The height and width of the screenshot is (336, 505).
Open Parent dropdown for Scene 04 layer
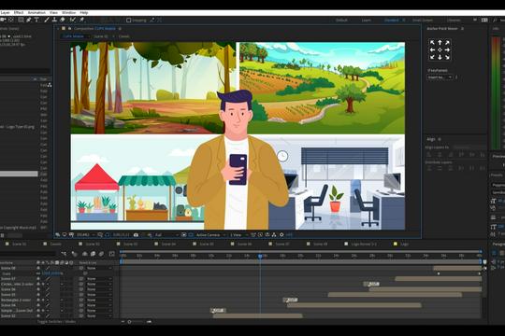99,305
